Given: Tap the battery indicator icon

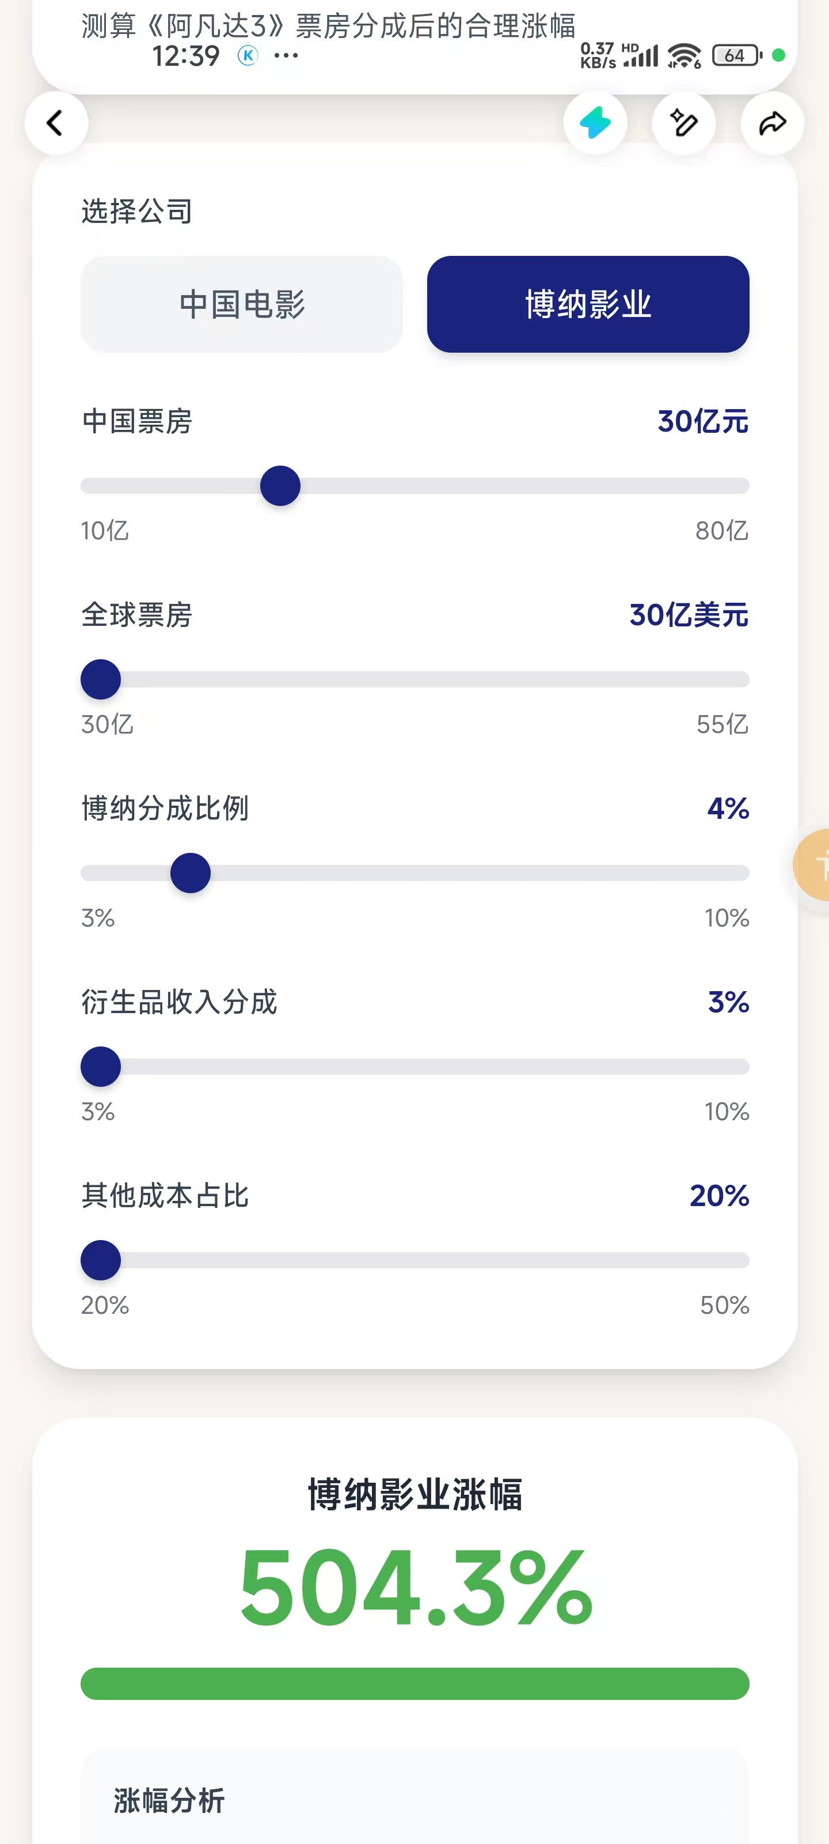Looking at the screenshot, I should (x=736, y=56).
